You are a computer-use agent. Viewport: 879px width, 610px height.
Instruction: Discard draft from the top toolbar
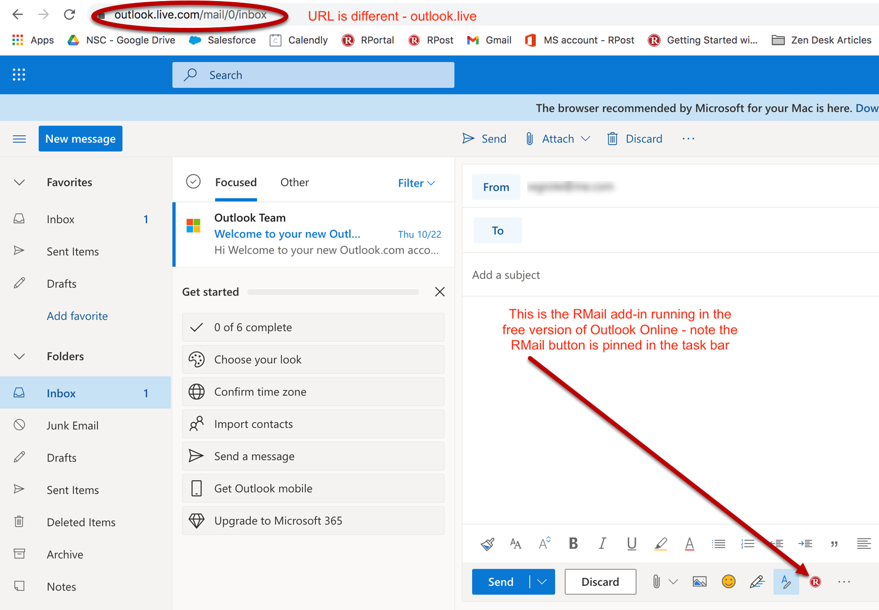coord(635,139)
